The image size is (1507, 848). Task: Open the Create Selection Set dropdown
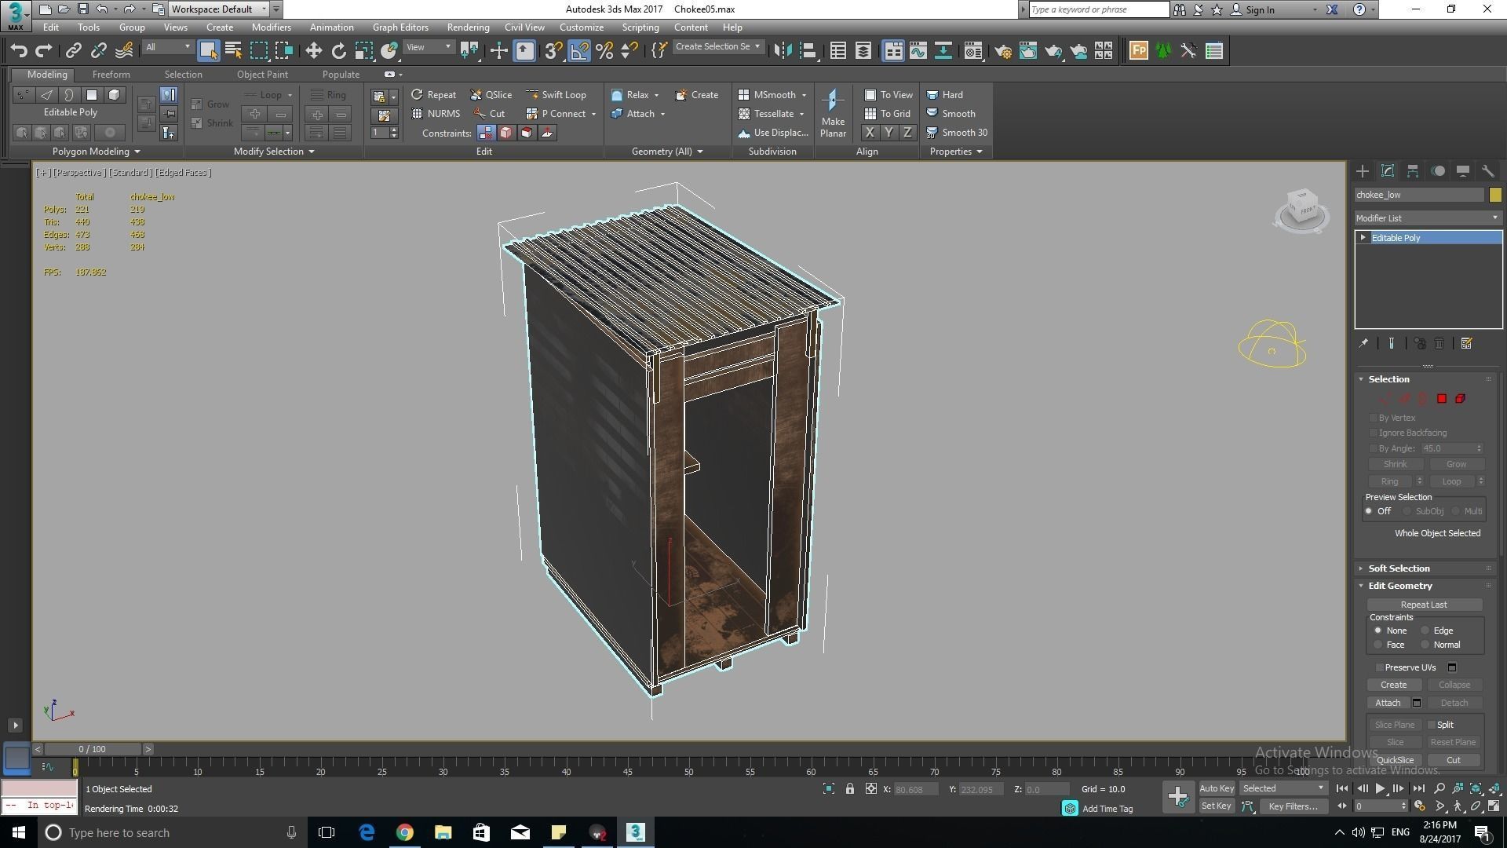pyautogui.click(x=717, y=47)
